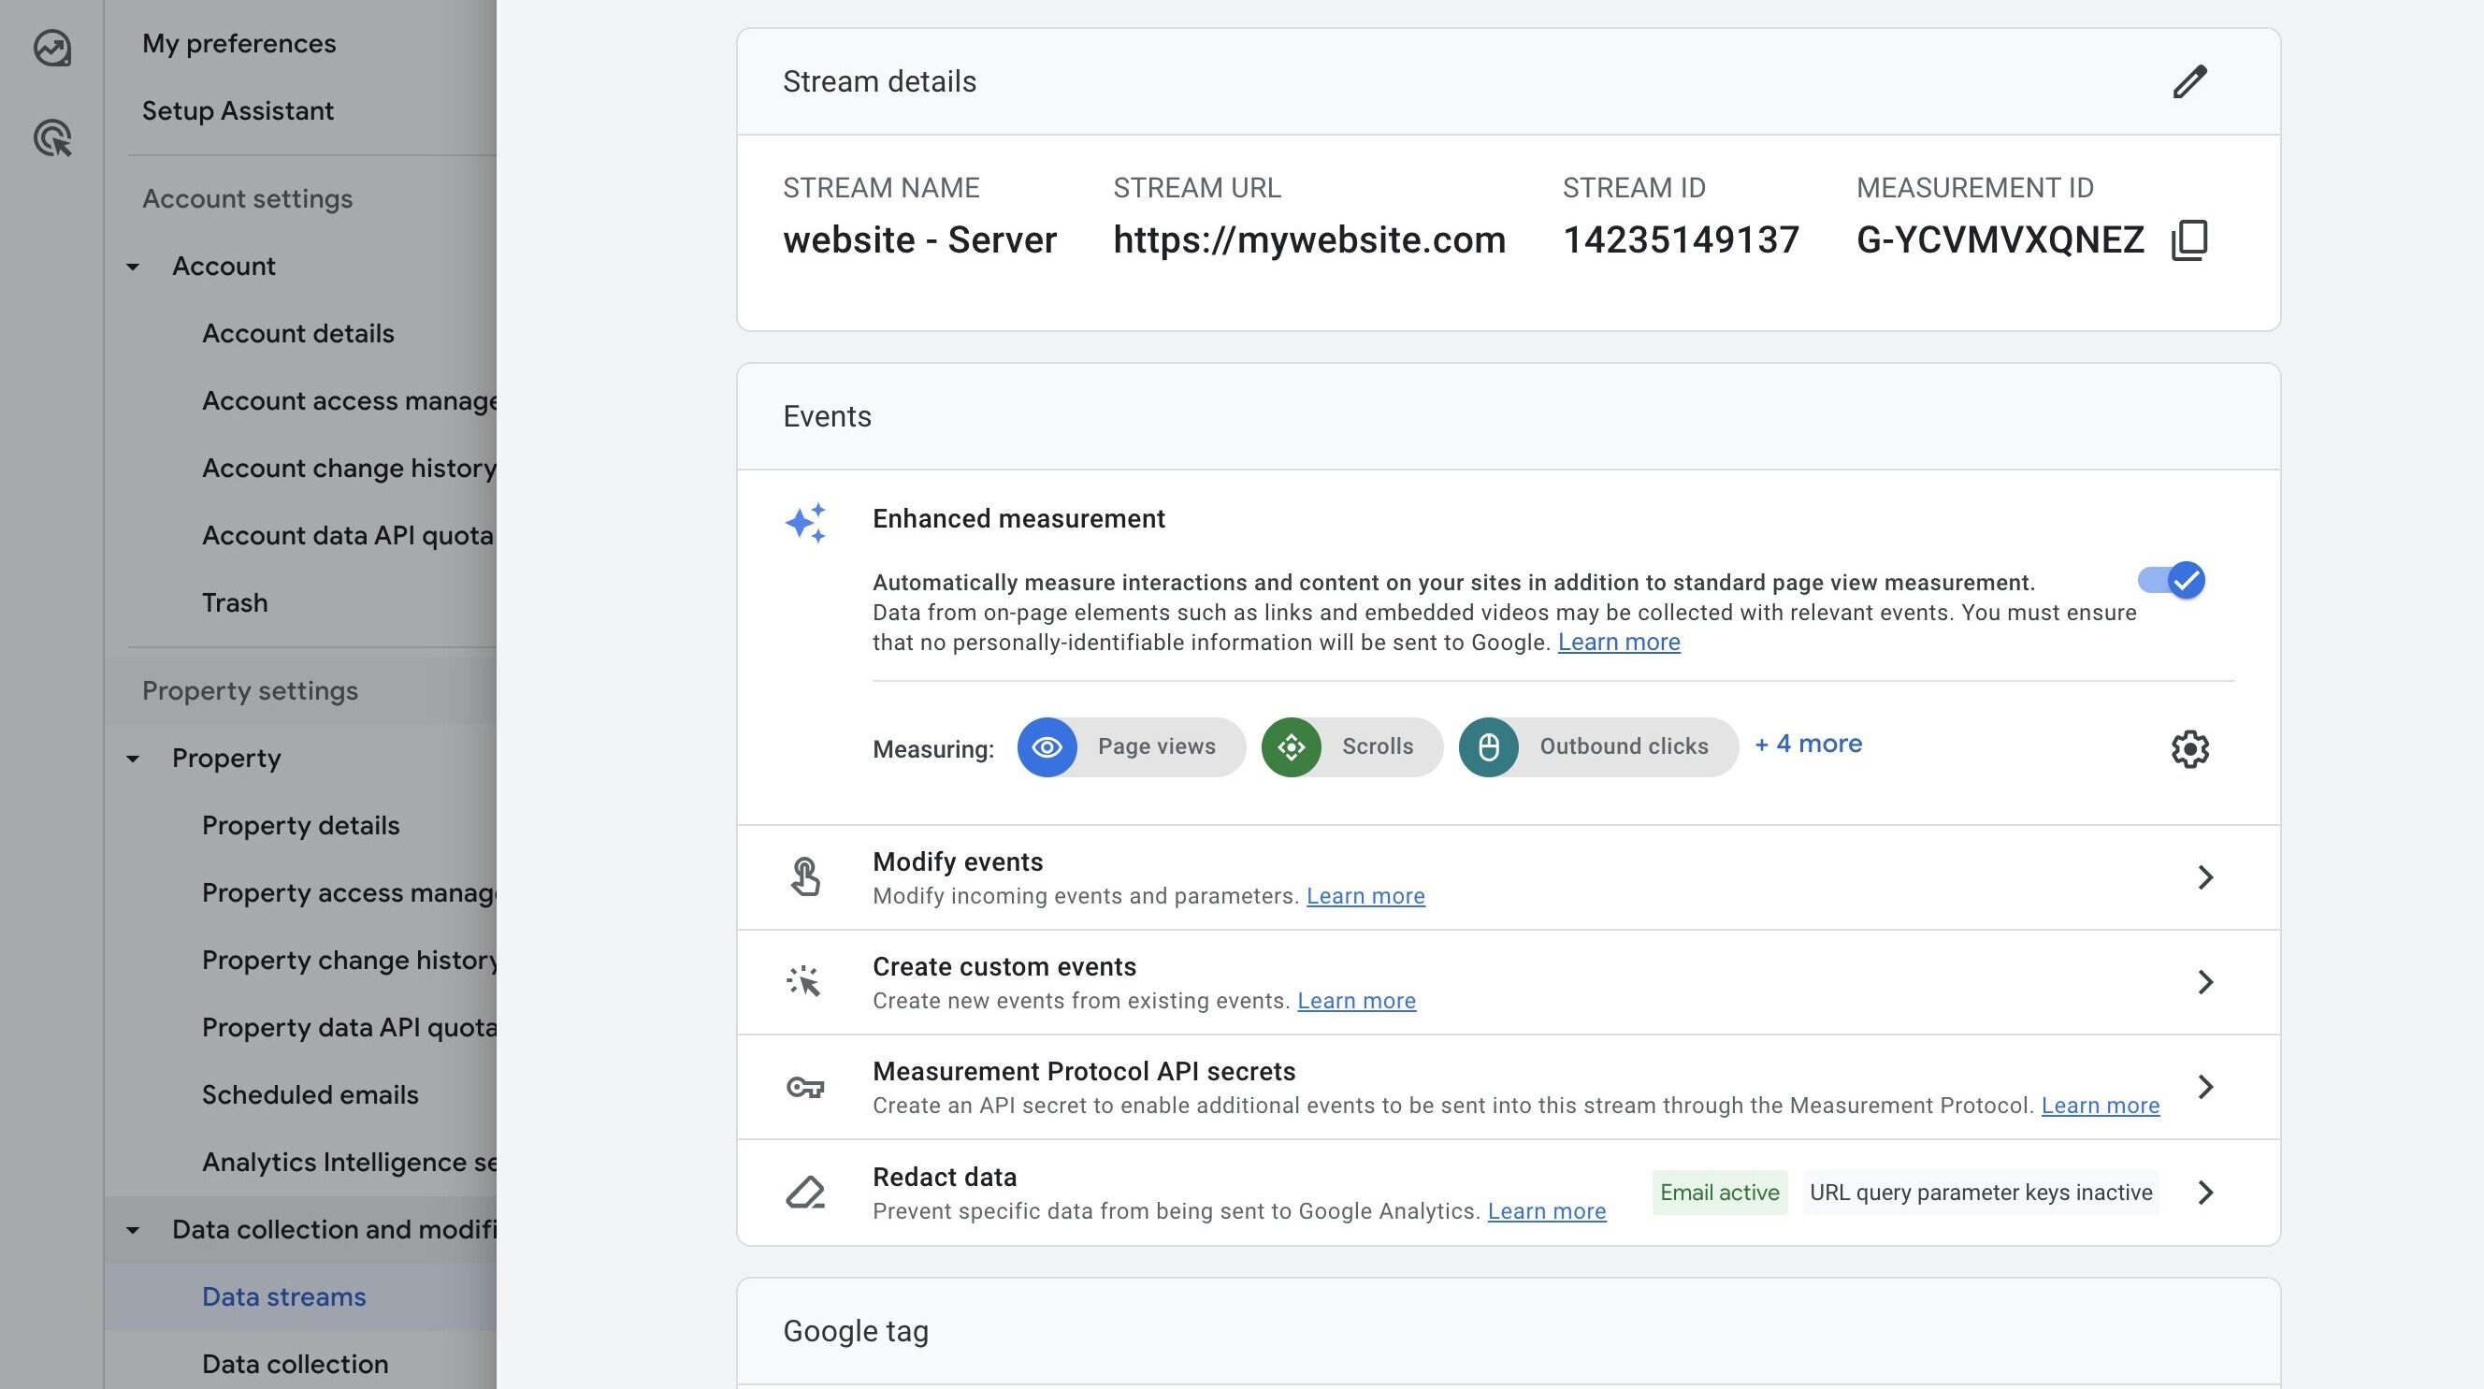
Task: Open the Advertising icon in left rail
Action: coord(52,137)
